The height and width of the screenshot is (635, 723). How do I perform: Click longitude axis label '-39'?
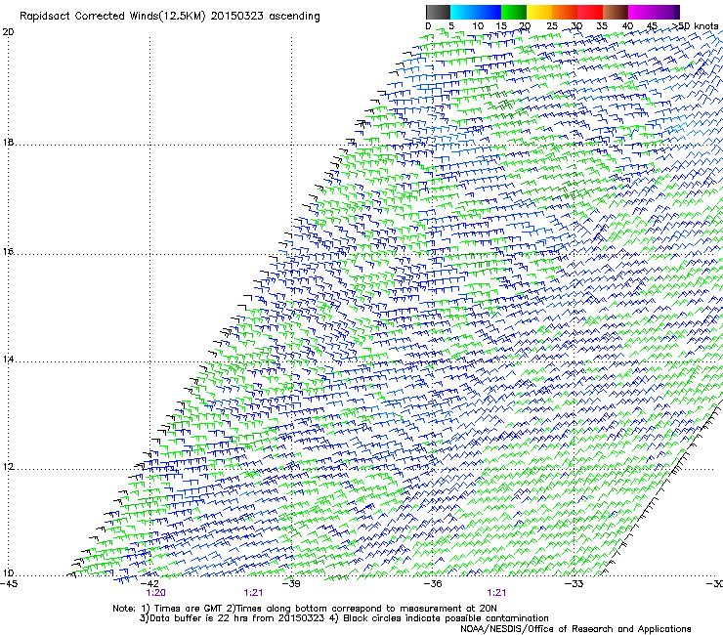(291, 584)
